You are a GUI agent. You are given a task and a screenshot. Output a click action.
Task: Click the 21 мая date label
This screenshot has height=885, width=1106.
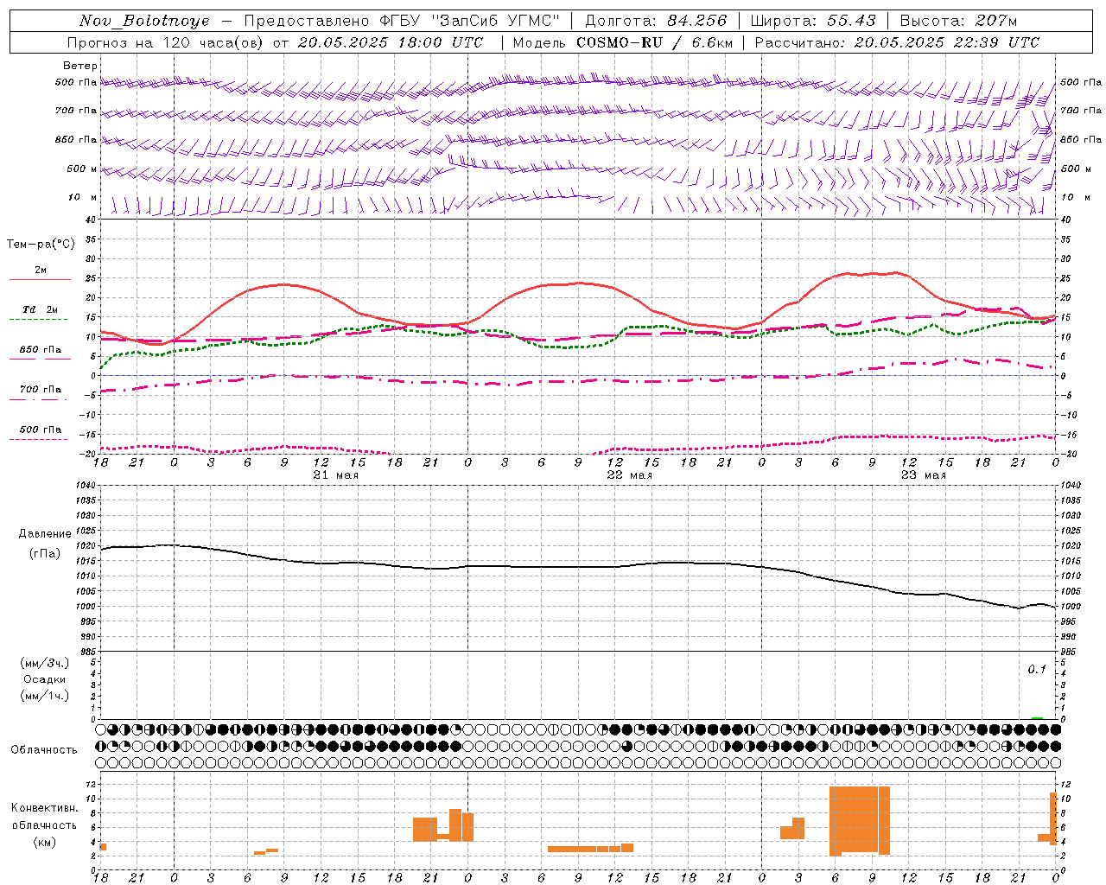(x=335, y=475)
